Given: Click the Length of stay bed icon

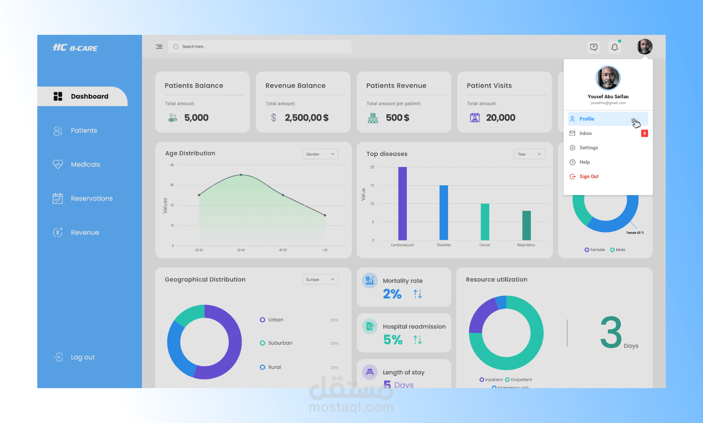Looking at the screenshot, I should (370, 372).
